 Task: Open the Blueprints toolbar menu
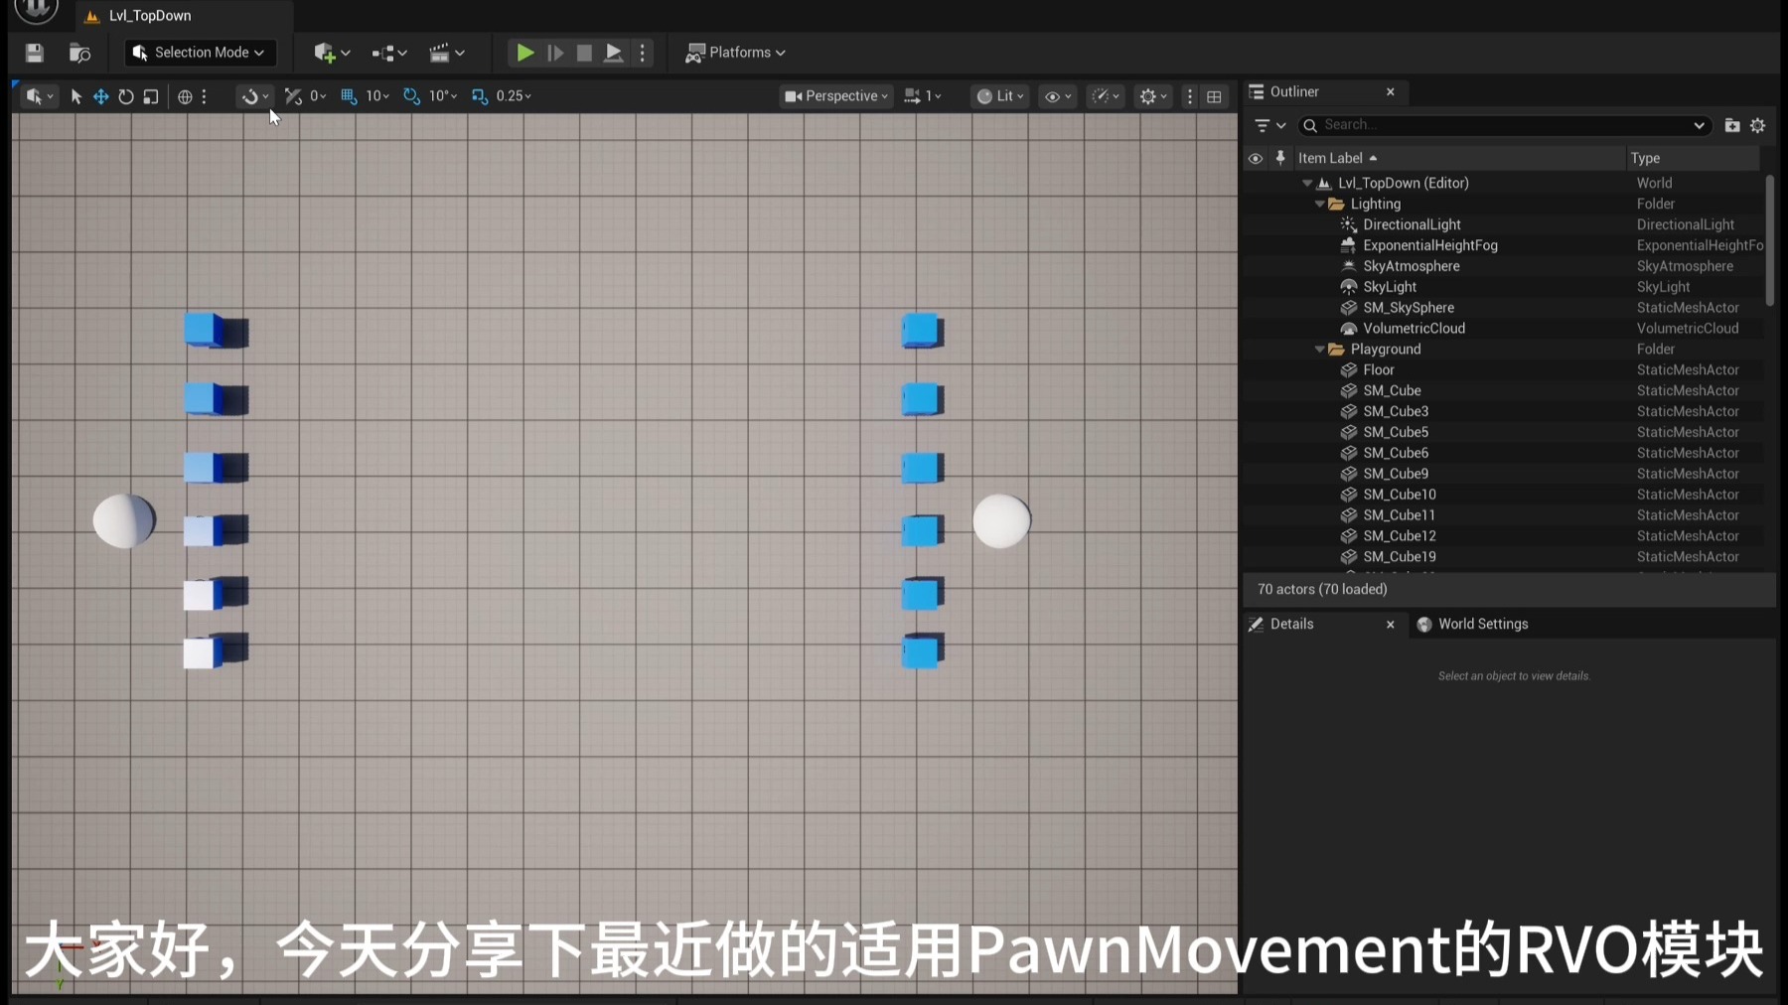(x=389, y=53)
